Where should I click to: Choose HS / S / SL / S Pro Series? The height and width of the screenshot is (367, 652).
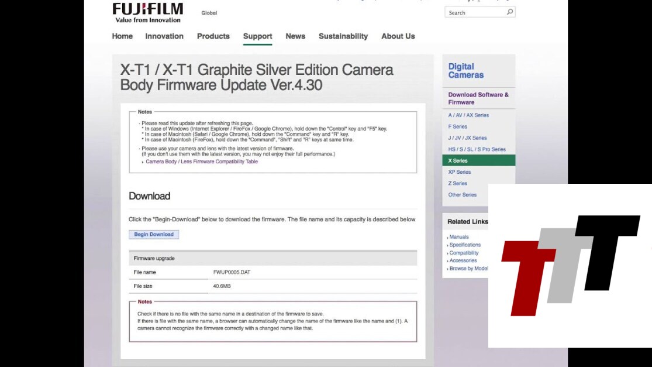point(477,149)
